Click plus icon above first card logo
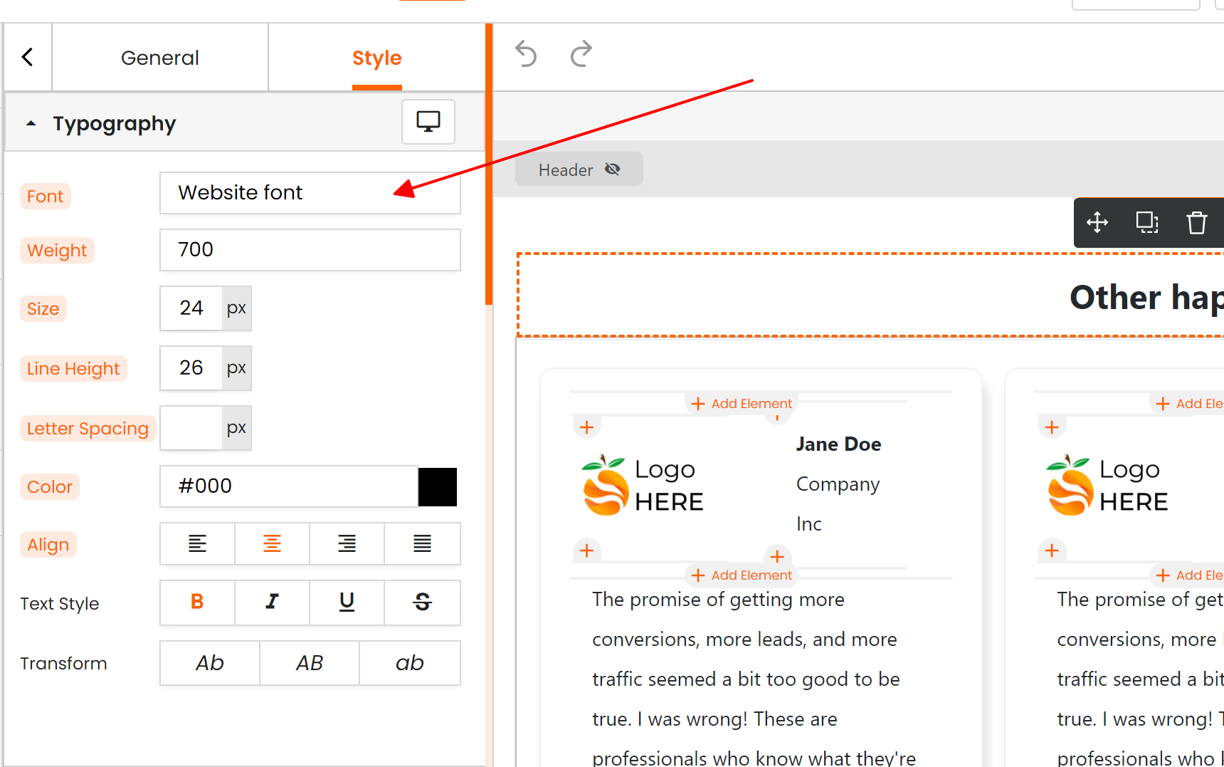 click(586, 427)
